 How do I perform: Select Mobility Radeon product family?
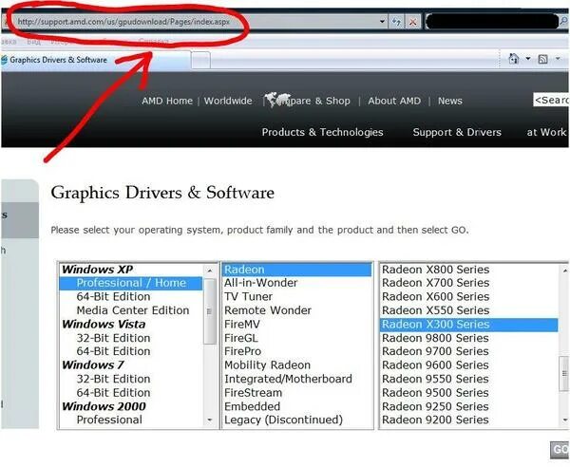pyautogui.click(x=297, y=365)
